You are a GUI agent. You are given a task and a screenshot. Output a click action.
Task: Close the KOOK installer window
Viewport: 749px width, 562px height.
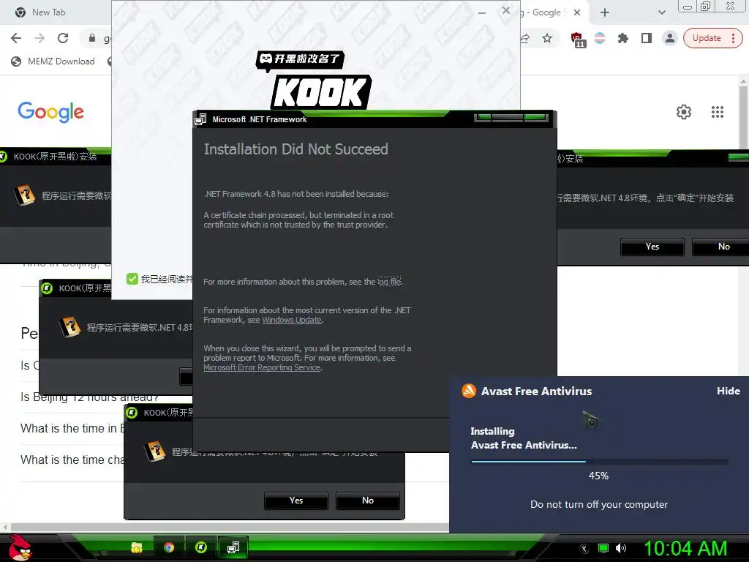506,10
